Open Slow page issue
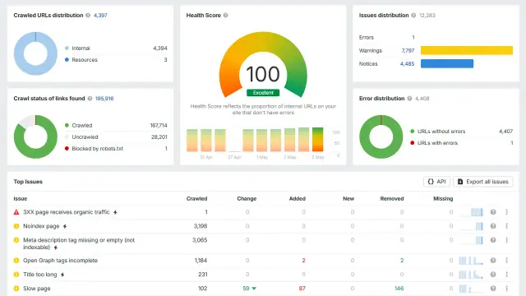The image size is (526, 296). 36,289
